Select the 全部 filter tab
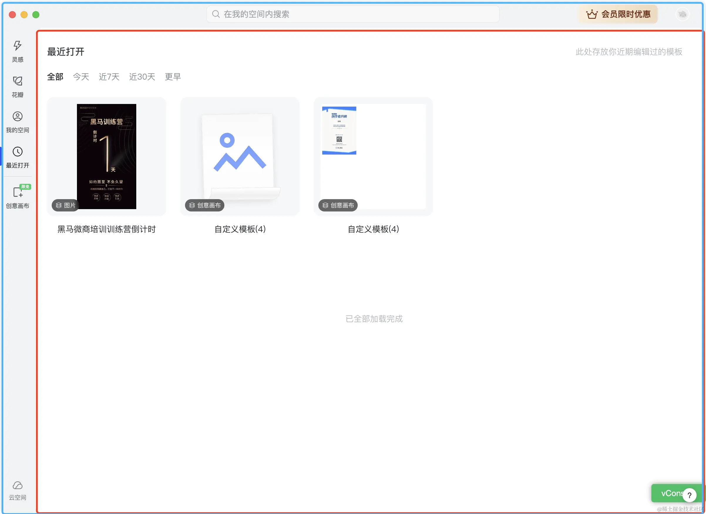 pos(55,77)
